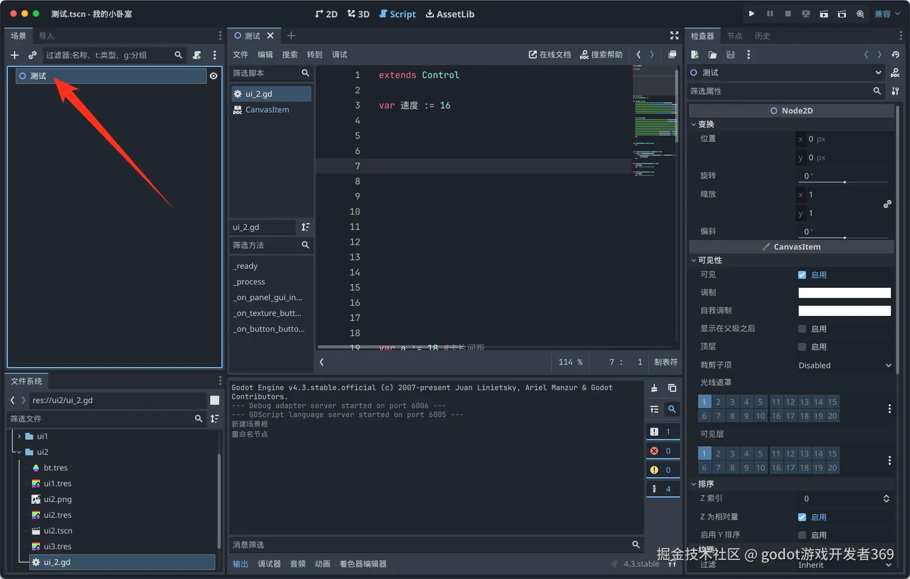Screen dimensions: 910x579
Task: Open the 裁剪子项 Disabled dropdown
Action: point(845,365)
